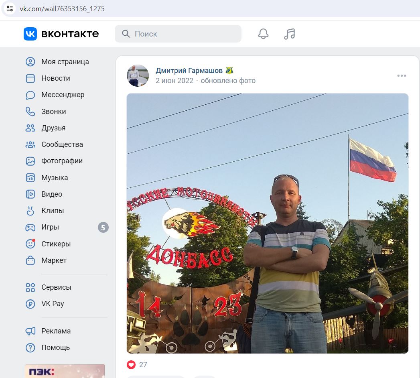Click the magnifier icon in search
The height and width of the screenshot is (378, 420).
[126, 34]
